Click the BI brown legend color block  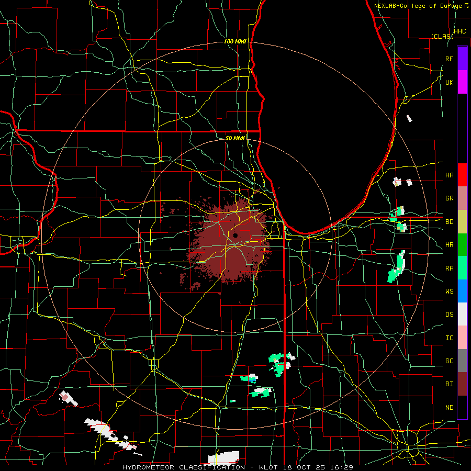(462, 384)
